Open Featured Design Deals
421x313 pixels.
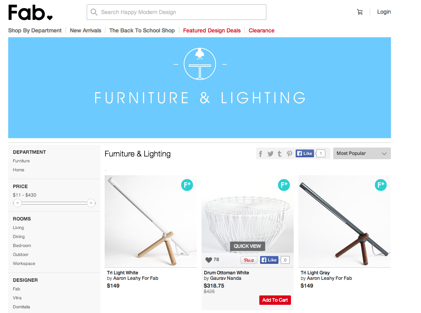212,30
